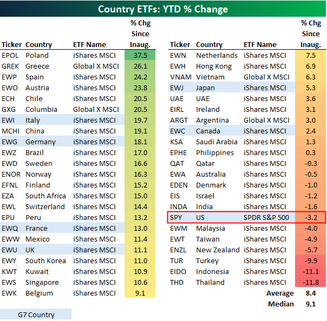Select the SPY ticker in highlighted row
This screenshot has height=321, width=327.
[177, 217]
